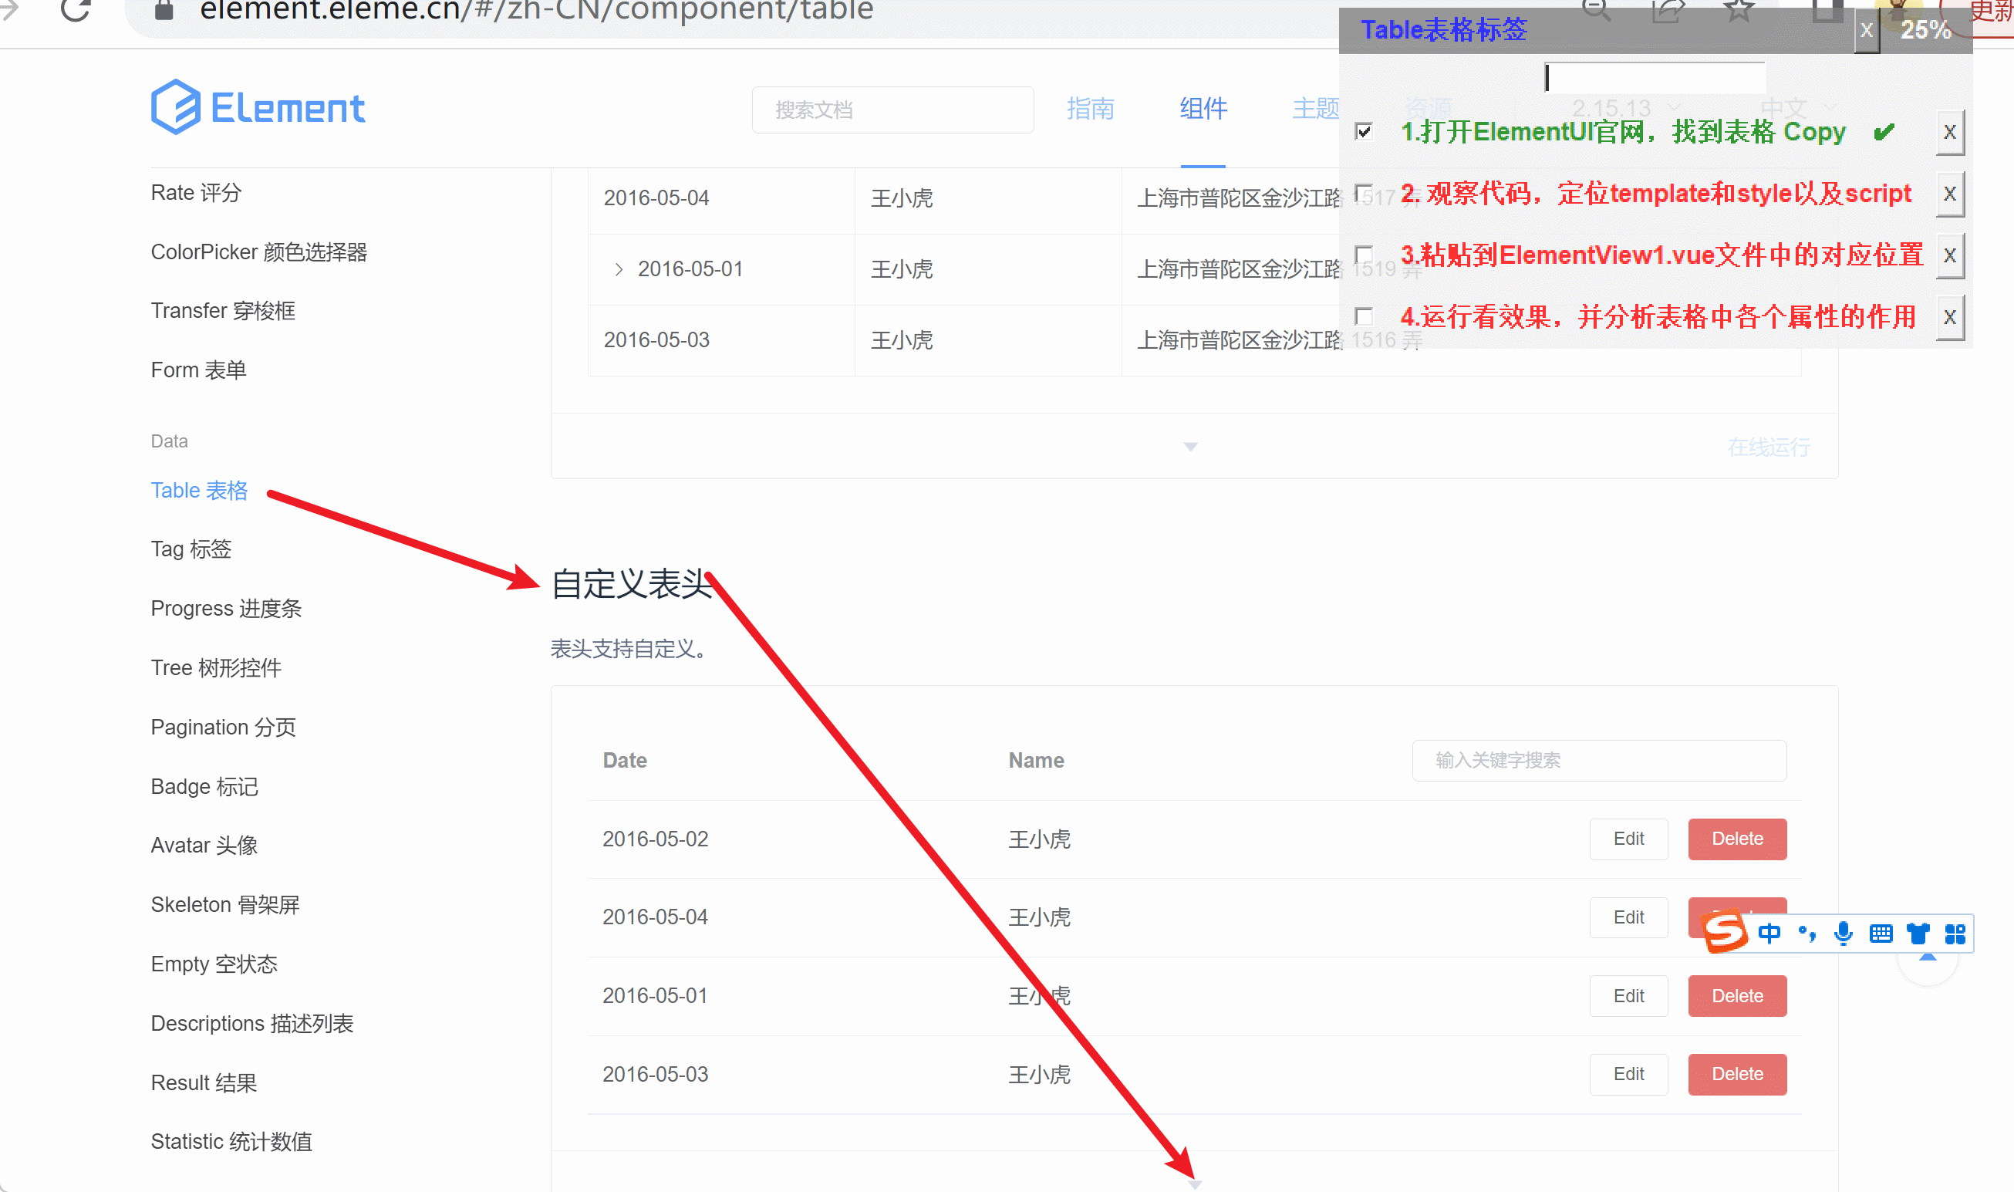
Task: Open Skeleton 骨架屏 in sidebar
Action: (x=224, y=904)
